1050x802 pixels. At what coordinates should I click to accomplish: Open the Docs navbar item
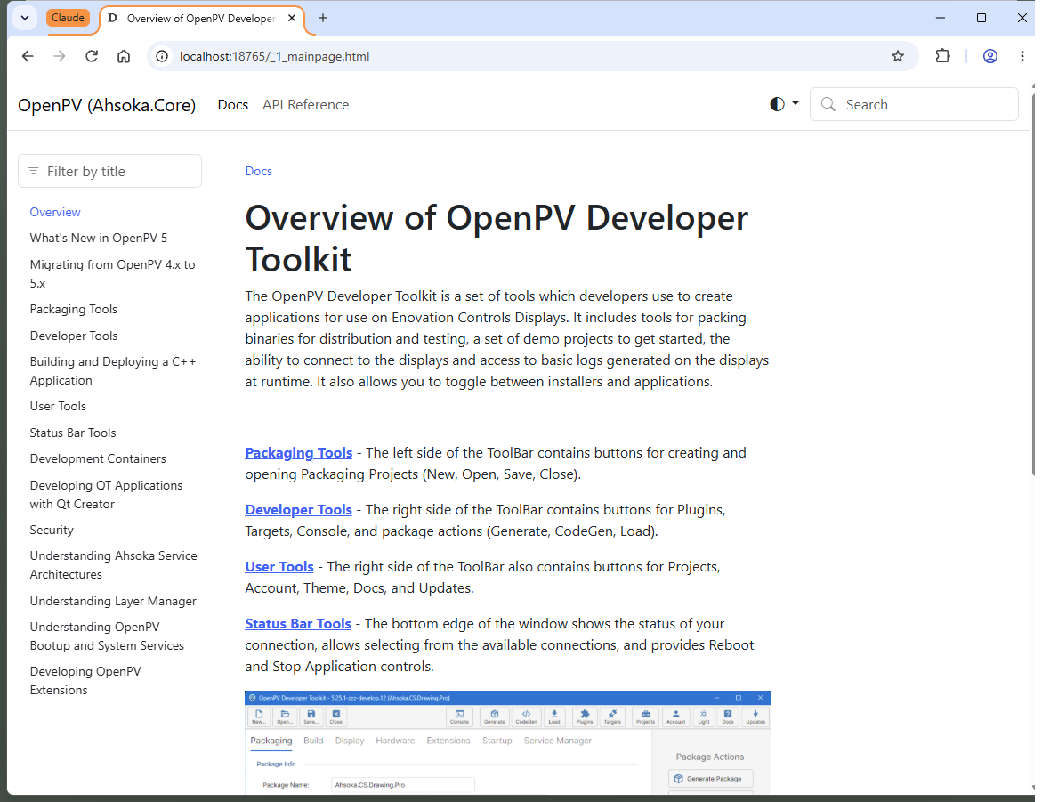(x=233, y=105)
